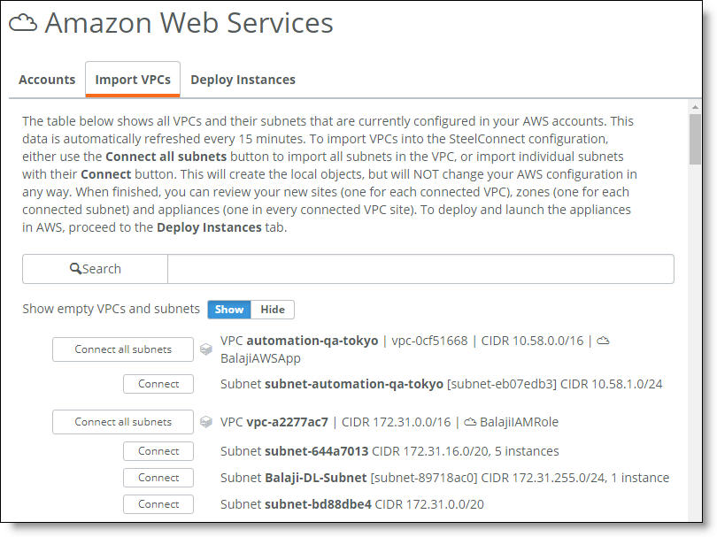Connect subnet-bd88dbe4

point(158,504)
